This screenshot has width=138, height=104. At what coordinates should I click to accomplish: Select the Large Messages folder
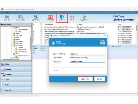(23, 30)
